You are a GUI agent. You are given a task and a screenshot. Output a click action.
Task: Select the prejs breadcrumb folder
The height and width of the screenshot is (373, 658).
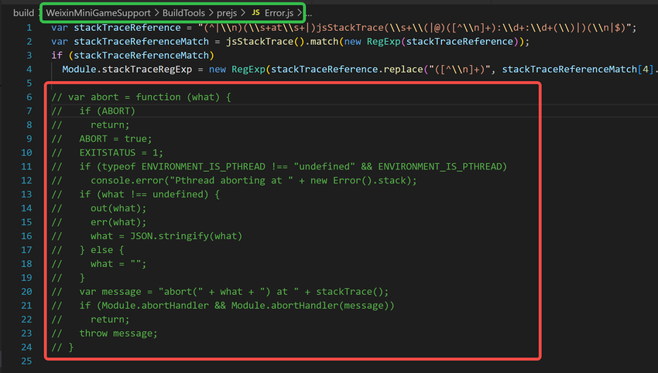point(228,13)
